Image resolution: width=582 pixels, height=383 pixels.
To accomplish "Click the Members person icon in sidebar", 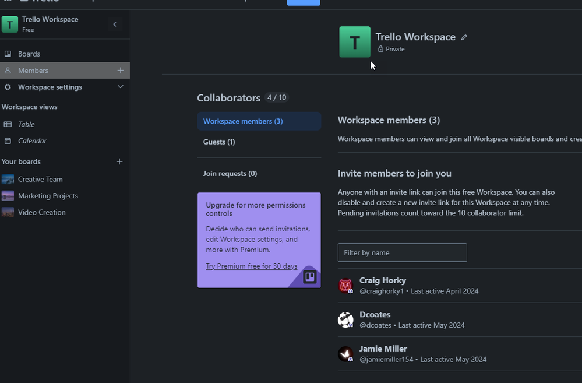I will (x=8, y=71).
